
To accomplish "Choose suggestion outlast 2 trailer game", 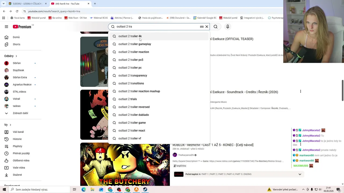I will pyautogui.click(x=159, y=123).
